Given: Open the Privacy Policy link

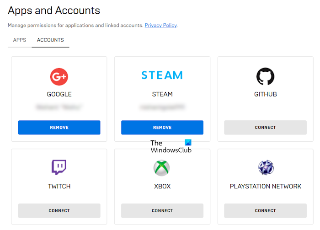Looking at the screenshot, I should [160, 26].
